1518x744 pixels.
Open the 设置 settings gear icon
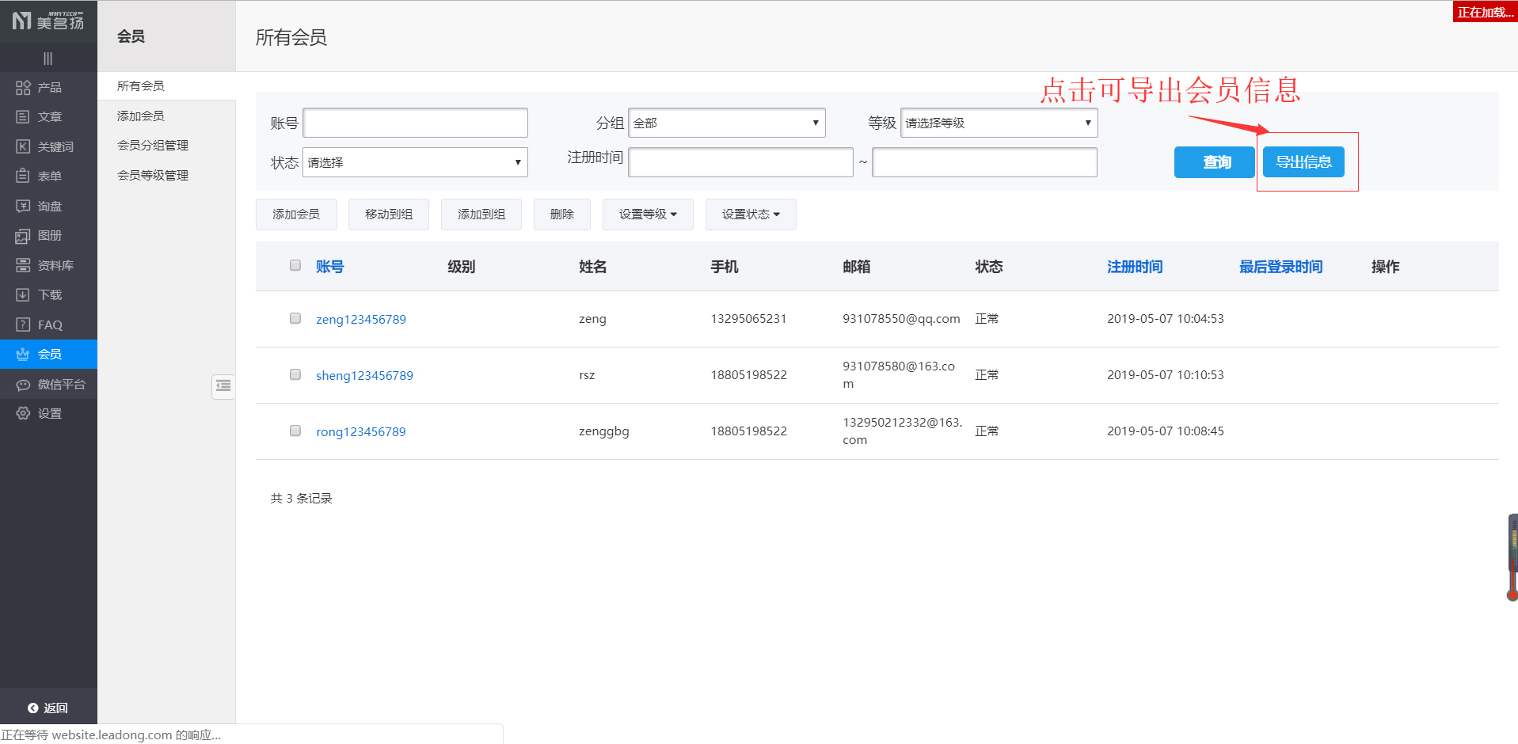[x=23, y=414]
